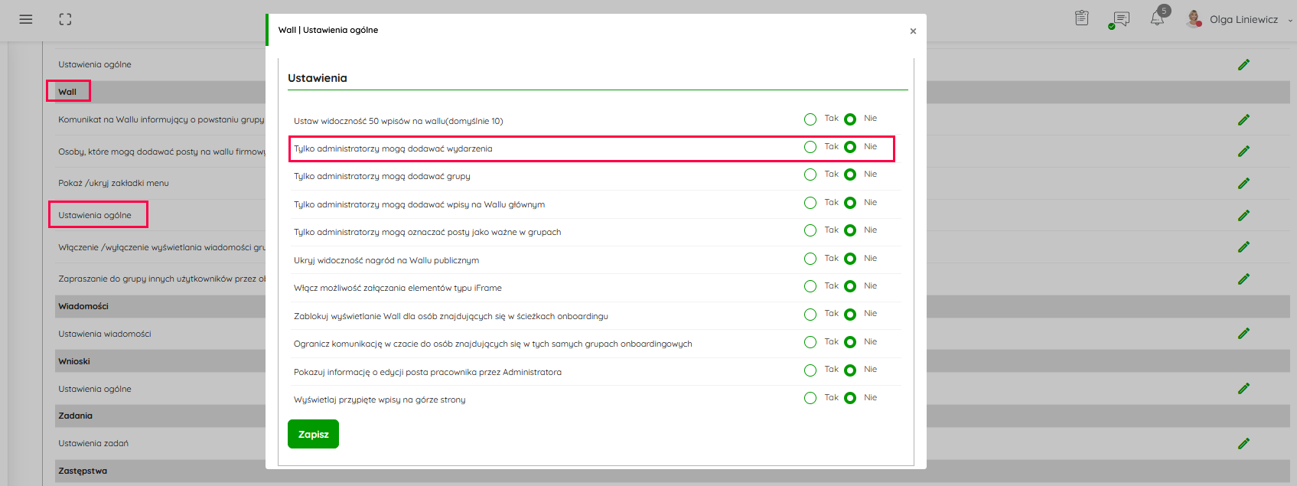Click the fullscreen expand icon
1297x486 pixels.
(x=66, y=19)
